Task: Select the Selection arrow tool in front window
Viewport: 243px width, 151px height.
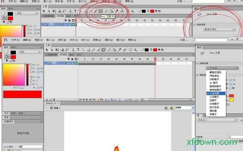Action: pos(47,49)
